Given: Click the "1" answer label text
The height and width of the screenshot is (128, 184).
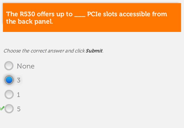Looking at the screenshot, I should coord(19,95).
